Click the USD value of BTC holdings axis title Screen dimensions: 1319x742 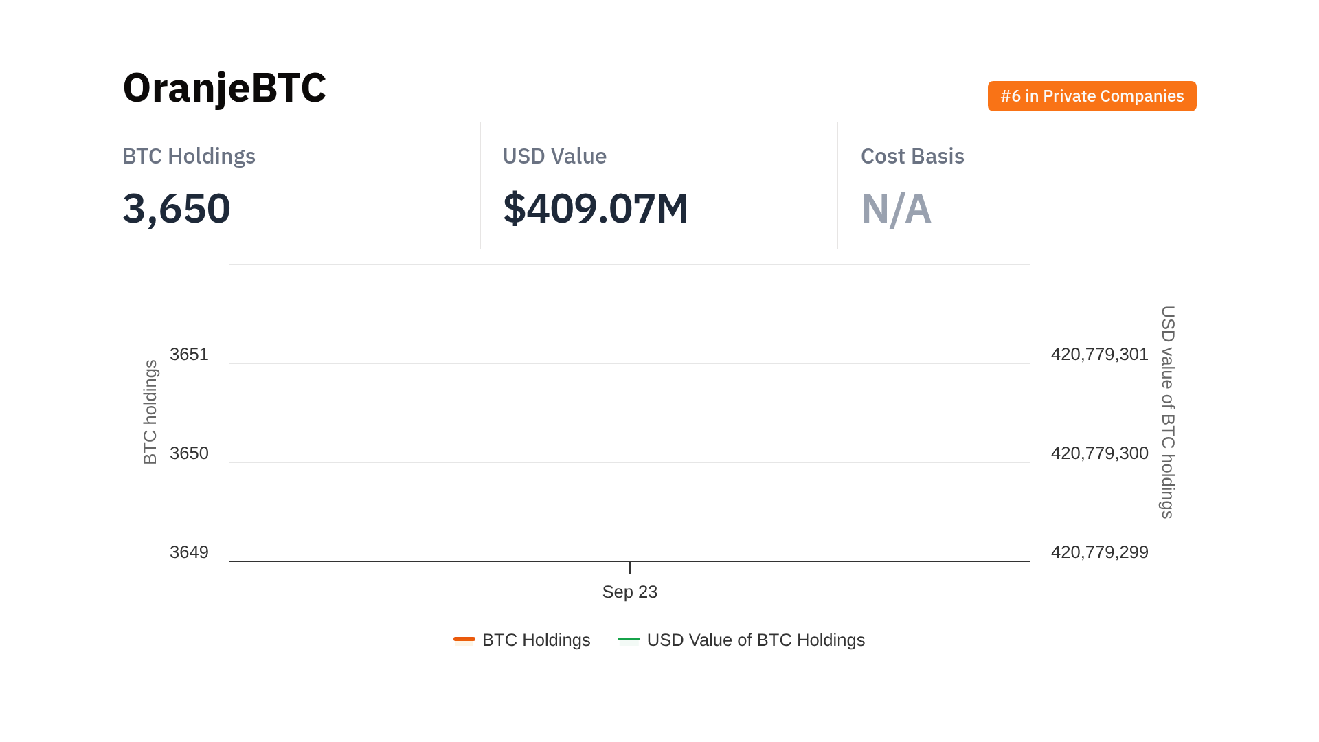pyautogui.click(x=1168, y=412)
